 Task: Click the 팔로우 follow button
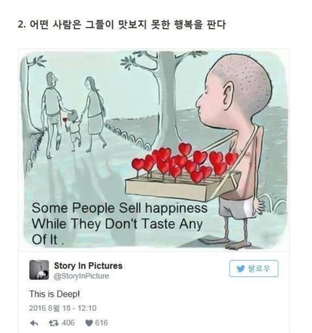254,269
